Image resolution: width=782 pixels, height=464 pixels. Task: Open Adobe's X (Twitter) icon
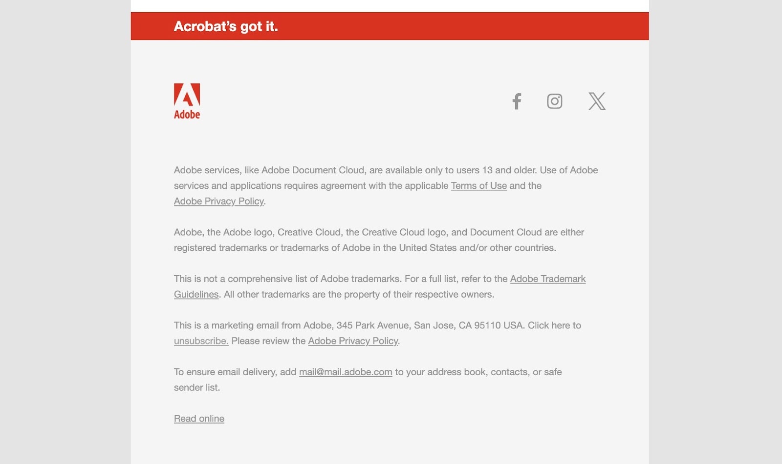597,101
